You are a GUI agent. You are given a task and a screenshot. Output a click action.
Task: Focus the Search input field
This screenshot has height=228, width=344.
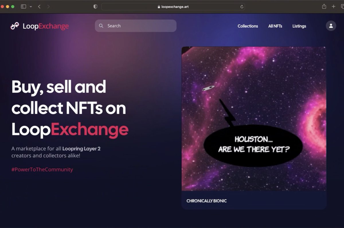click(x=136, y=26)
